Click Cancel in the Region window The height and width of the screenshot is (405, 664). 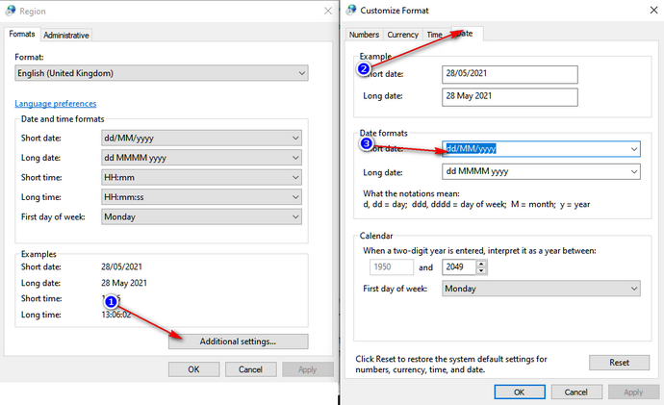[251, 369]
